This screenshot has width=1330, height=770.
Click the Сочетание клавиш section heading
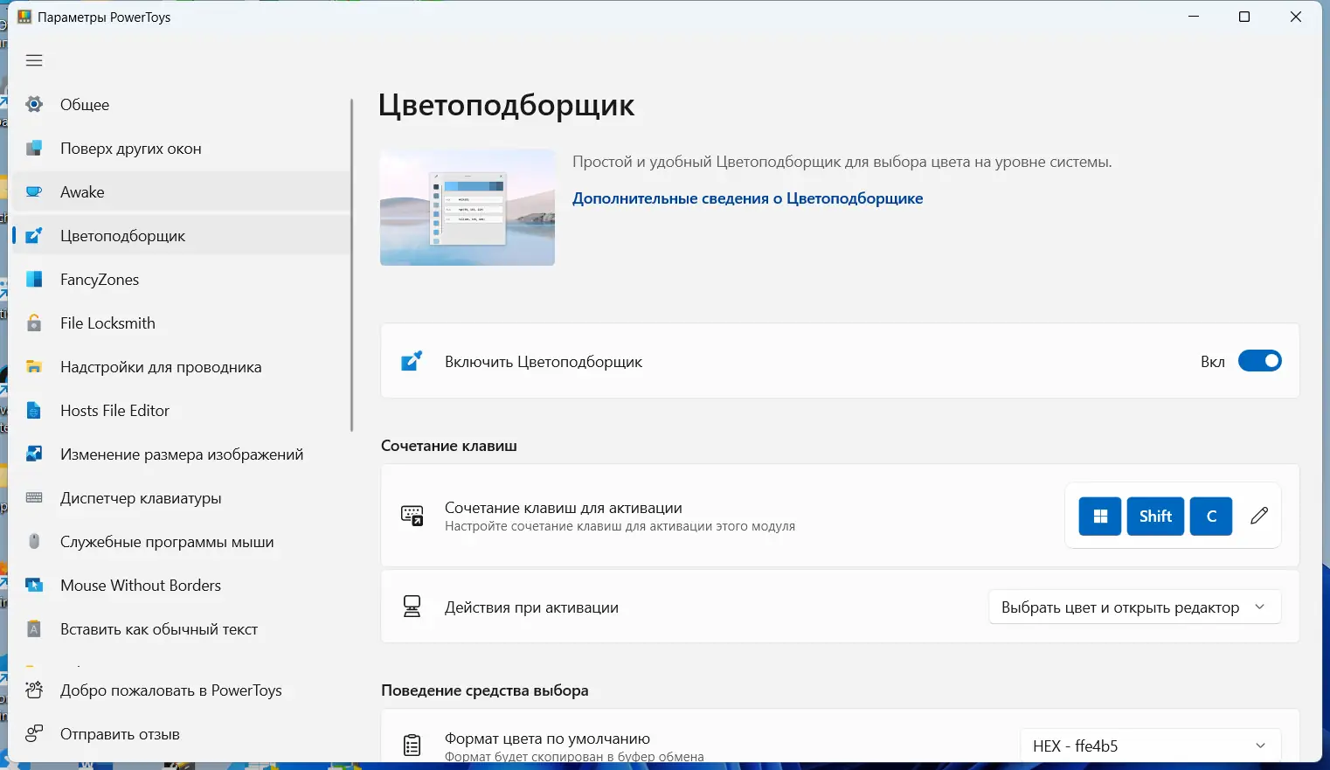pos(449,446)
